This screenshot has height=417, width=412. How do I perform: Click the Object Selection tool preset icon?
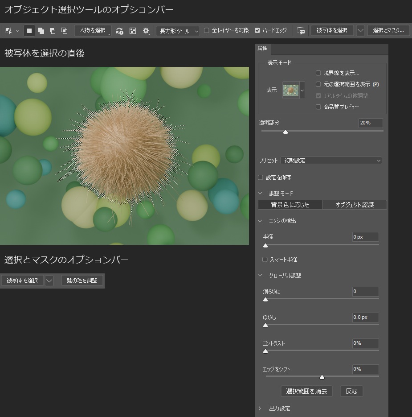[8, 31]
